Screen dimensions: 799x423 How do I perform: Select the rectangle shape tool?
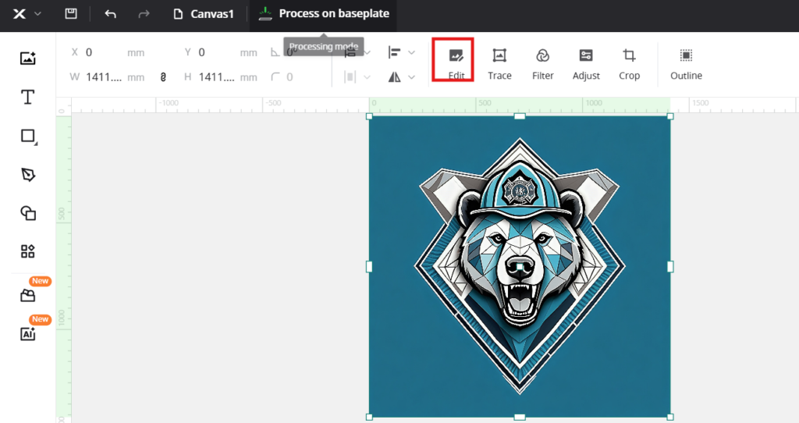28,136
